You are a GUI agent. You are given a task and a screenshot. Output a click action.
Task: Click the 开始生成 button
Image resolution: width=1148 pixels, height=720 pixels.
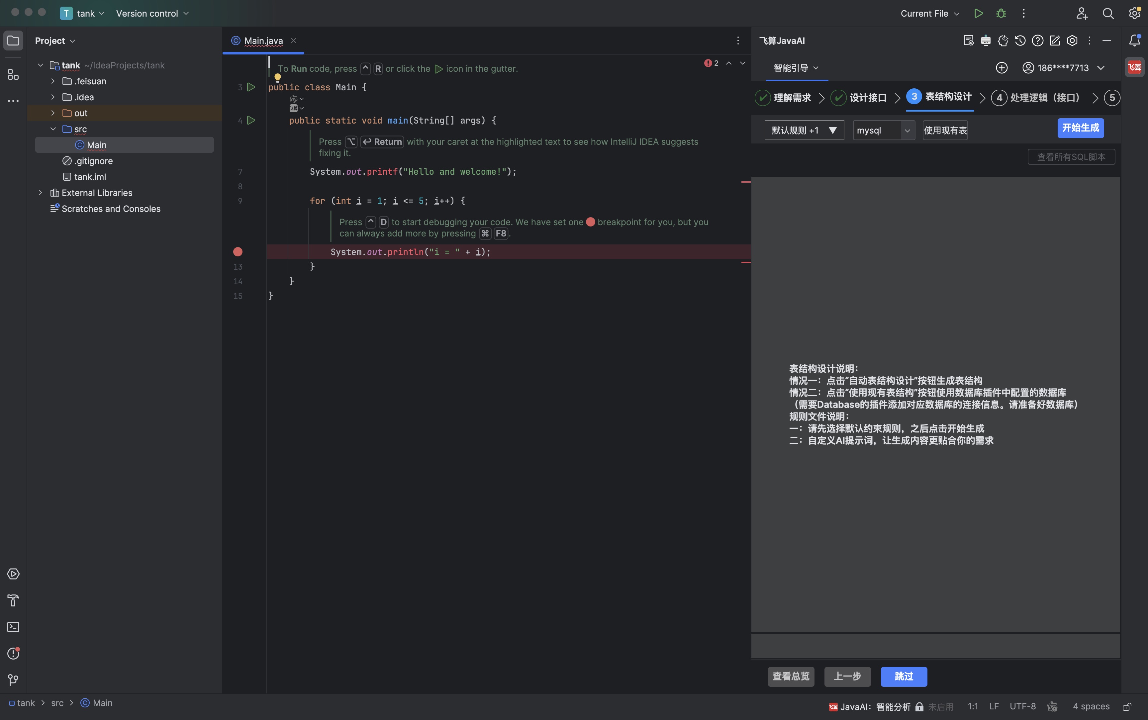click(x=1080, y=128)
